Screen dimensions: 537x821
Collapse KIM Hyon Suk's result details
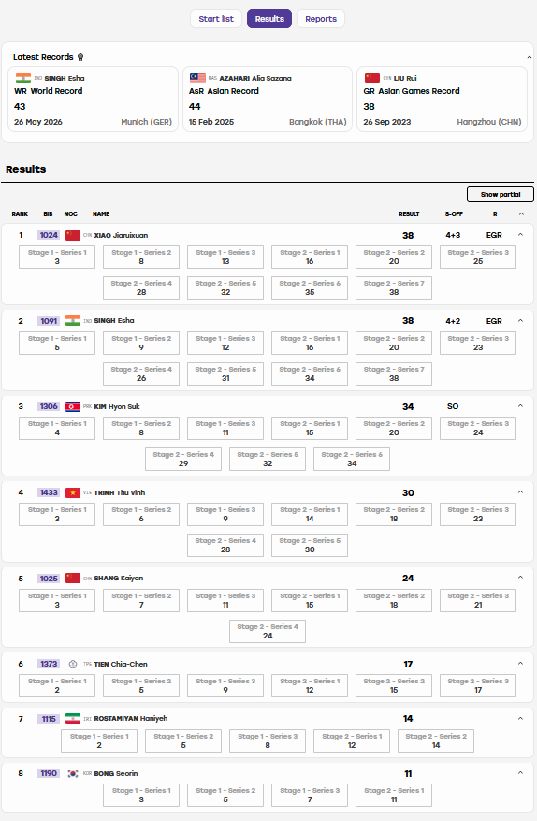[520, 405]
